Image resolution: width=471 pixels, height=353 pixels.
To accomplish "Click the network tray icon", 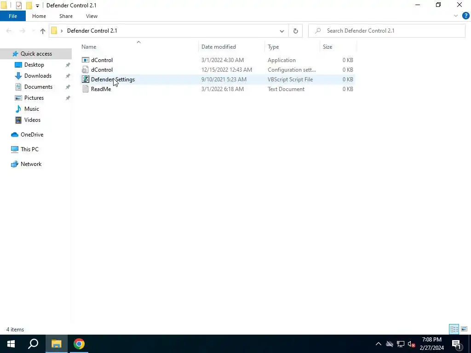I will coord(401,344).
